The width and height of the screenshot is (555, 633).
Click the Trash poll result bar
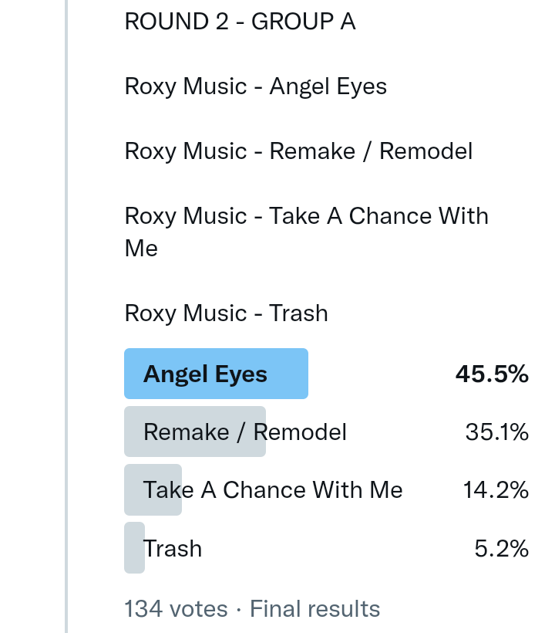coord(133,548)
